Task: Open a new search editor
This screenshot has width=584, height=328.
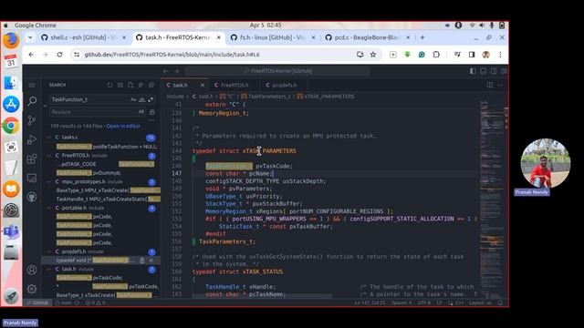Action: pos(130,85)
